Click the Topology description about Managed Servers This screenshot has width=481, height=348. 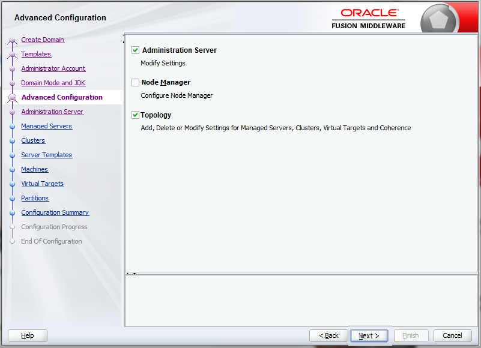(x=276, y=128)
